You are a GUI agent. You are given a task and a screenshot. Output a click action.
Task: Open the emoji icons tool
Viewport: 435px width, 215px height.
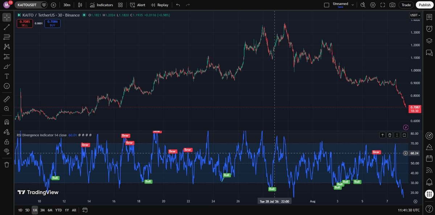click(x=7, y=86)
